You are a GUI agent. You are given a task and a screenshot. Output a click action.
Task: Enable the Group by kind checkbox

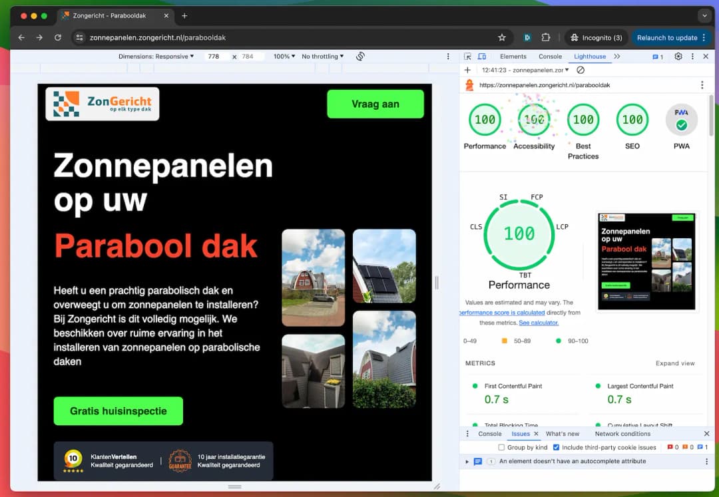pyautogui.click(x=501, y=448)
